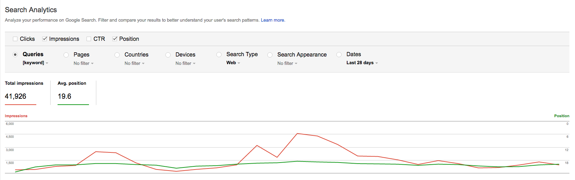This screenshot has width=575, height=180.
Task: Select the Search Appearance radio button
Action: [270, 55]
